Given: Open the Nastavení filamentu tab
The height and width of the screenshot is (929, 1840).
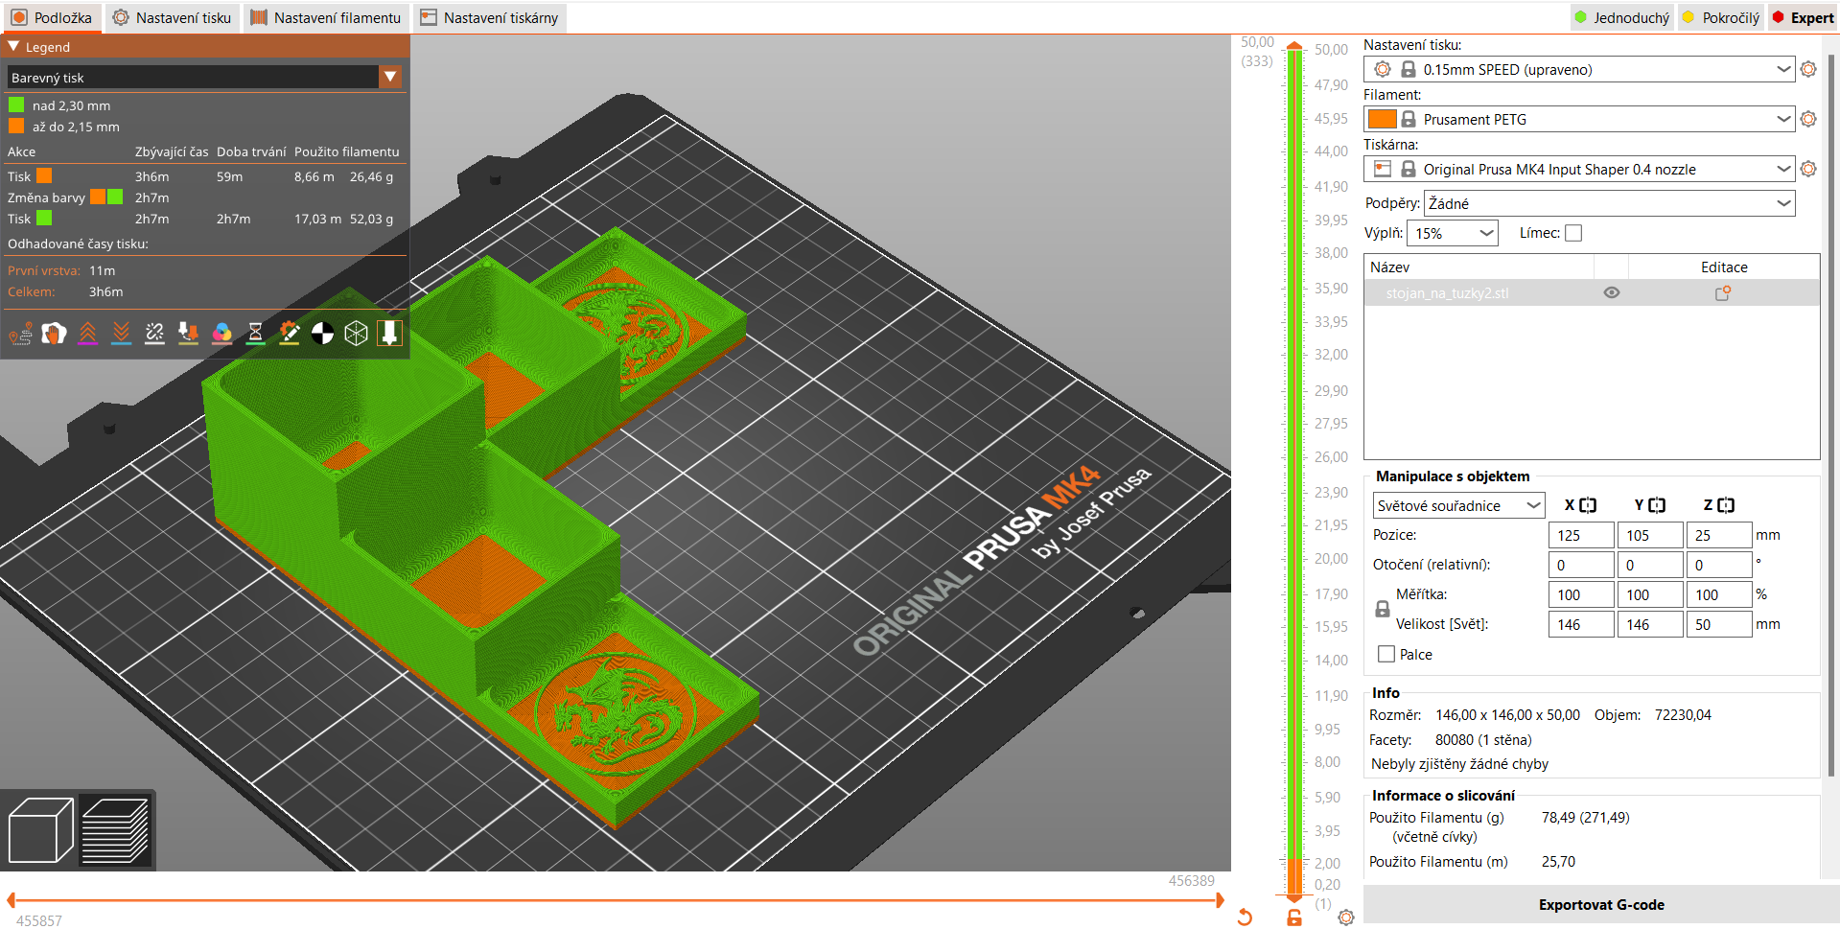Looking at the screenshot, I should tap(326, 17).
